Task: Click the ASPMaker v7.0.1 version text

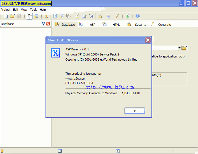Action: tap(77, 49)
